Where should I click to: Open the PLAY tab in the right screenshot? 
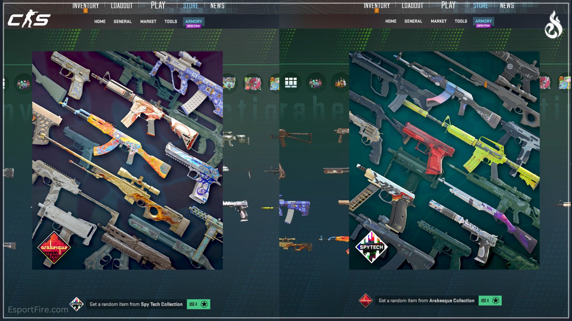click(448, 5)
